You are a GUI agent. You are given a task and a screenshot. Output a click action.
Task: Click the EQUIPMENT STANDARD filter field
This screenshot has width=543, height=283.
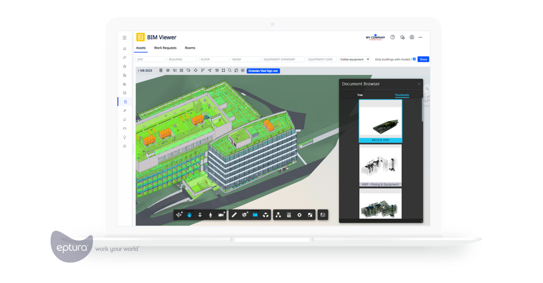tap(283, 59)
